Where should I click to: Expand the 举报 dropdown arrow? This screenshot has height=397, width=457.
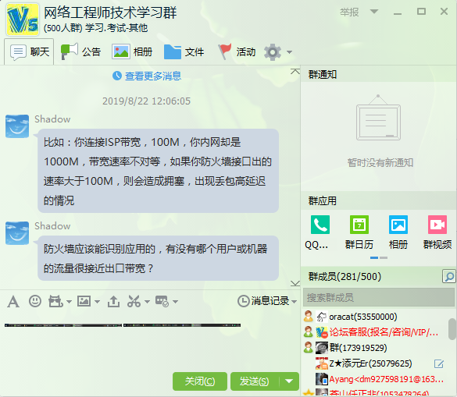point(374,12)
